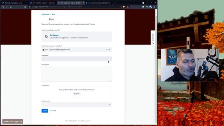Go back using the browser back arrow
Image resolution: width=224 pixels, height=126 pixels.
click(x=3, y=7)
